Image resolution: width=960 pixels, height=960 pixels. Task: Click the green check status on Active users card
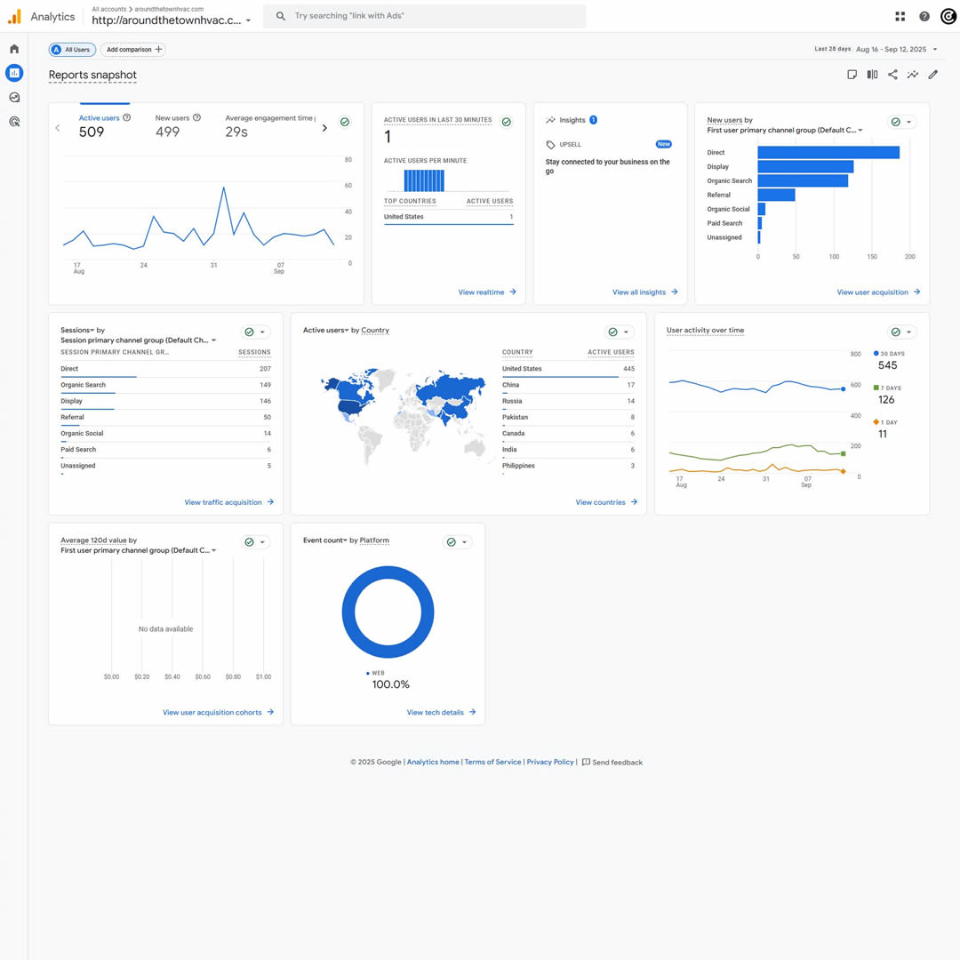pos(345,122)
